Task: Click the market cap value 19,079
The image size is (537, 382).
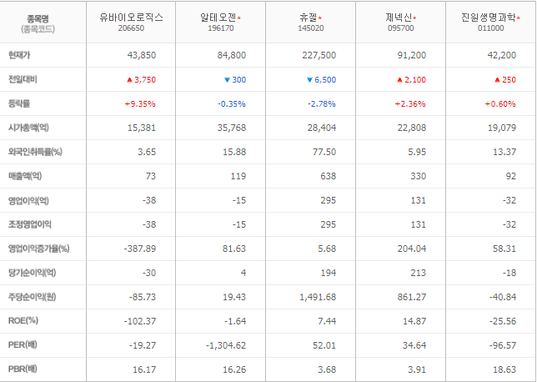Action: click(502, 128)
